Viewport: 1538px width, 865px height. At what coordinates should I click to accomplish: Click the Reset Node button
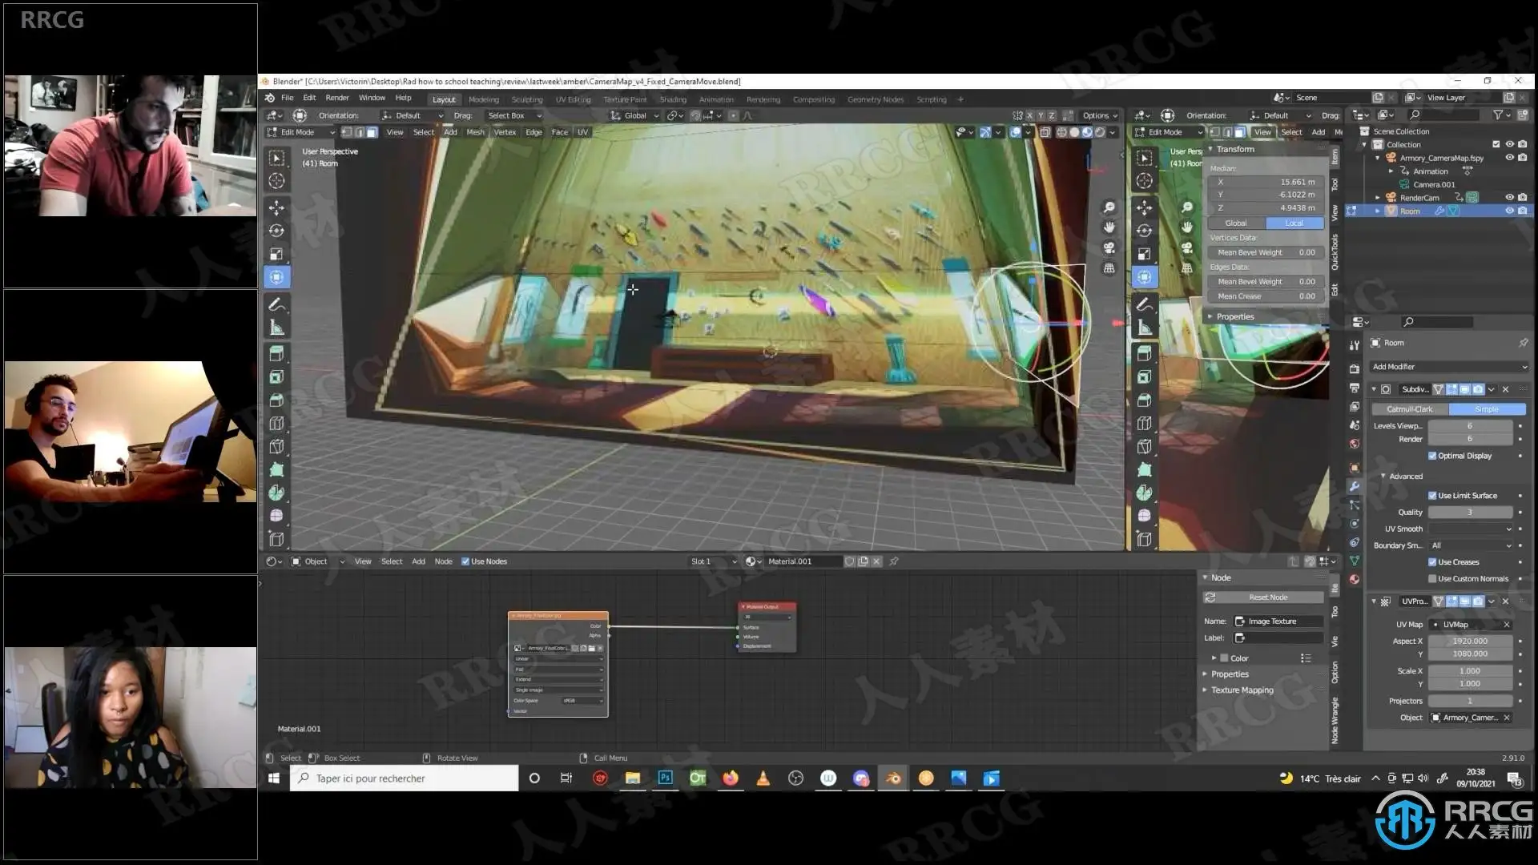pos(1267,597)
